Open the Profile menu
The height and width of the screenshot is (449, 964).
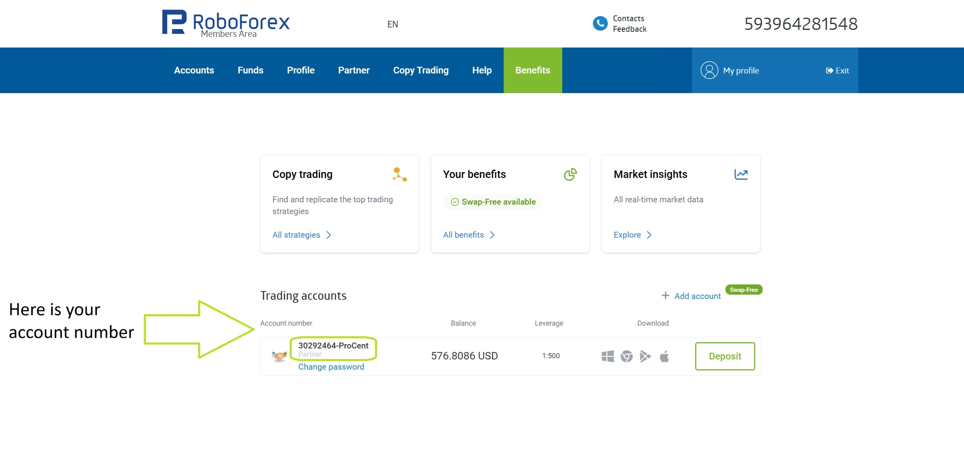coord(301,70)
